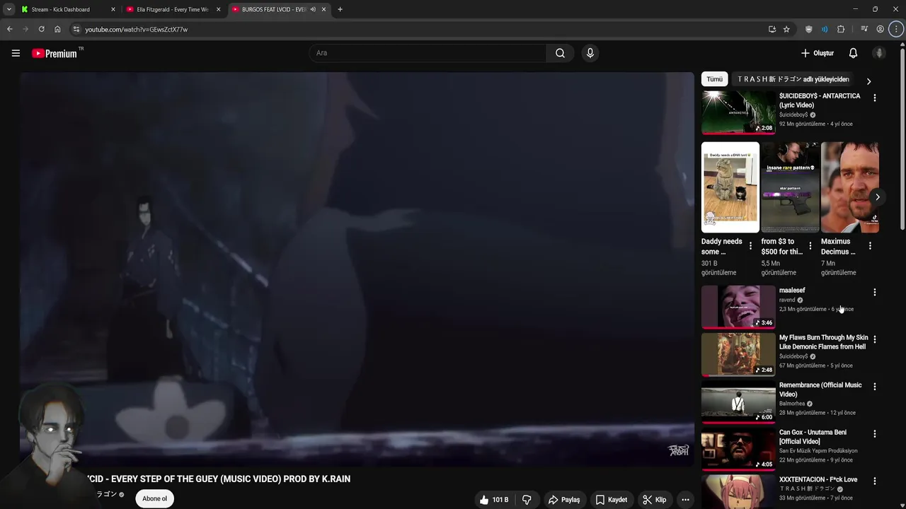Viewport: 906px width, 509px height.
Task: Open options for Maximus Decimus short
Action: click(x=870, y=246)
